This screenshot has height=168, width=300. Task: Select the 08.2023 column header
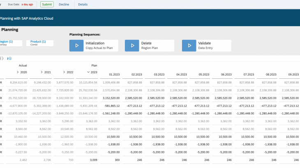pyautogui.click(x=271, y=75)
